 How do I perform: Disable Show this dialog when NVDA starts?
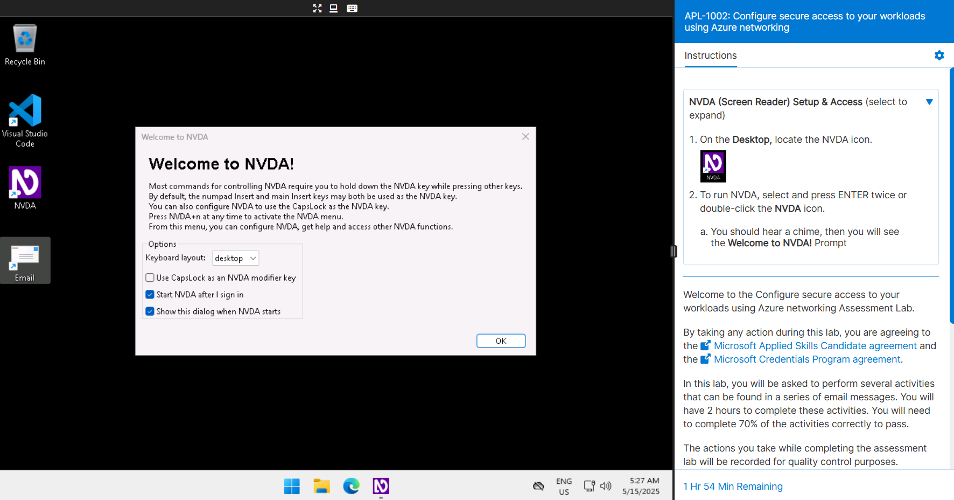click(x=150, y=311)
